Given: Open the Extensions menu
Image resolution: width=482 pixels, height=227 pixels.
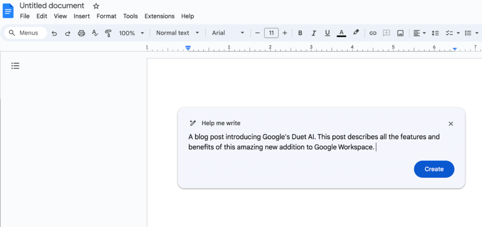Looking at the screenshot, I should (160, 16).
